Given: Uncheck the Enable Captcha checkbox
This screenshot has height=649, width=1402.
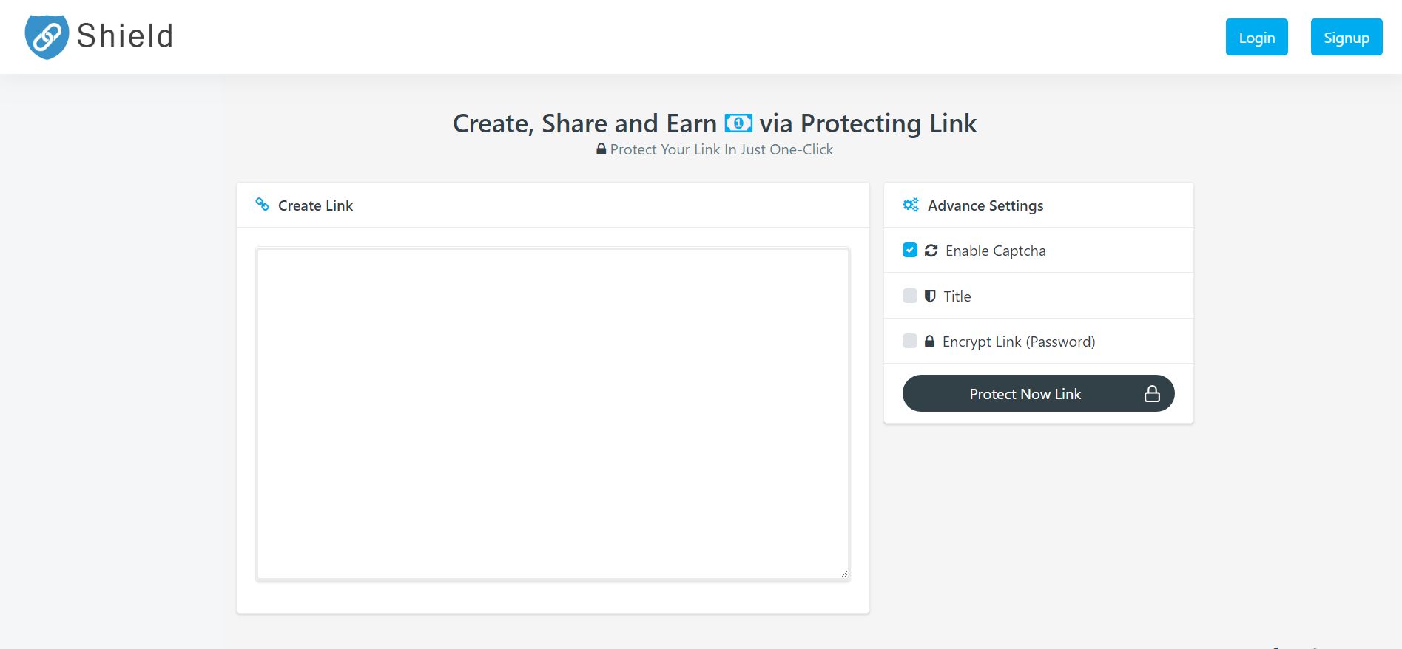Looking at the screenshot, I should [x=910, y=250].
